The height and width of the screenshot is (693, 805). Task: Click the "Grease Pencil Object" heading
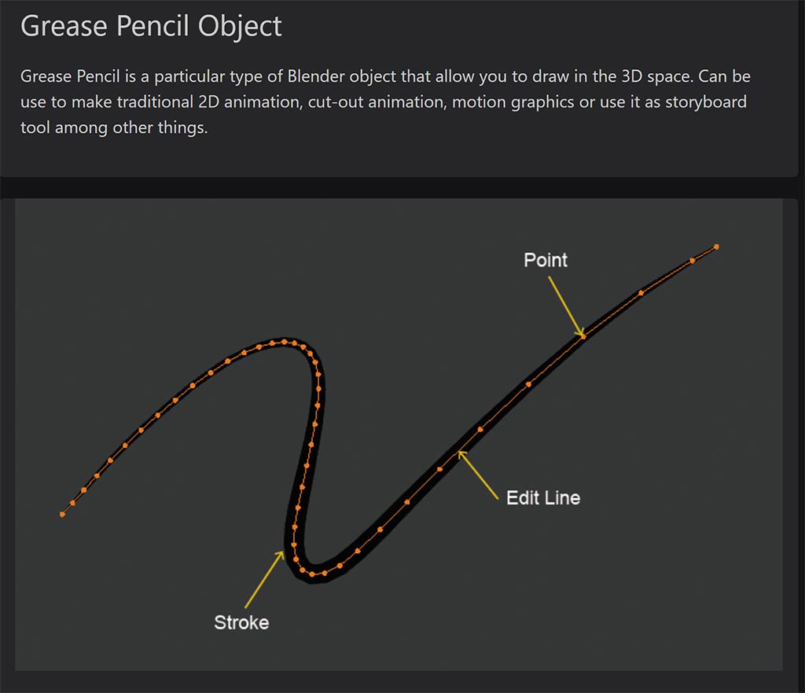pyautogui.click(x=151, y=26)
